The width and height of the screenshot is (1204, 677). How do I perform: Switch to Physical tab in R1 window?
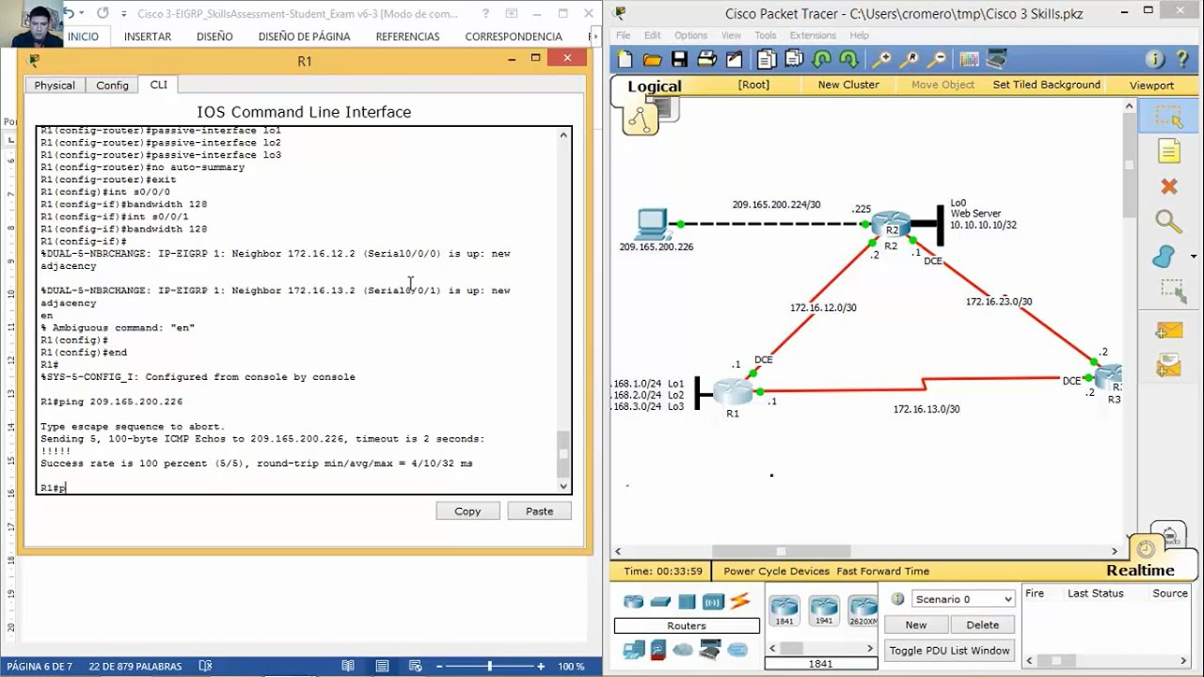55,85
